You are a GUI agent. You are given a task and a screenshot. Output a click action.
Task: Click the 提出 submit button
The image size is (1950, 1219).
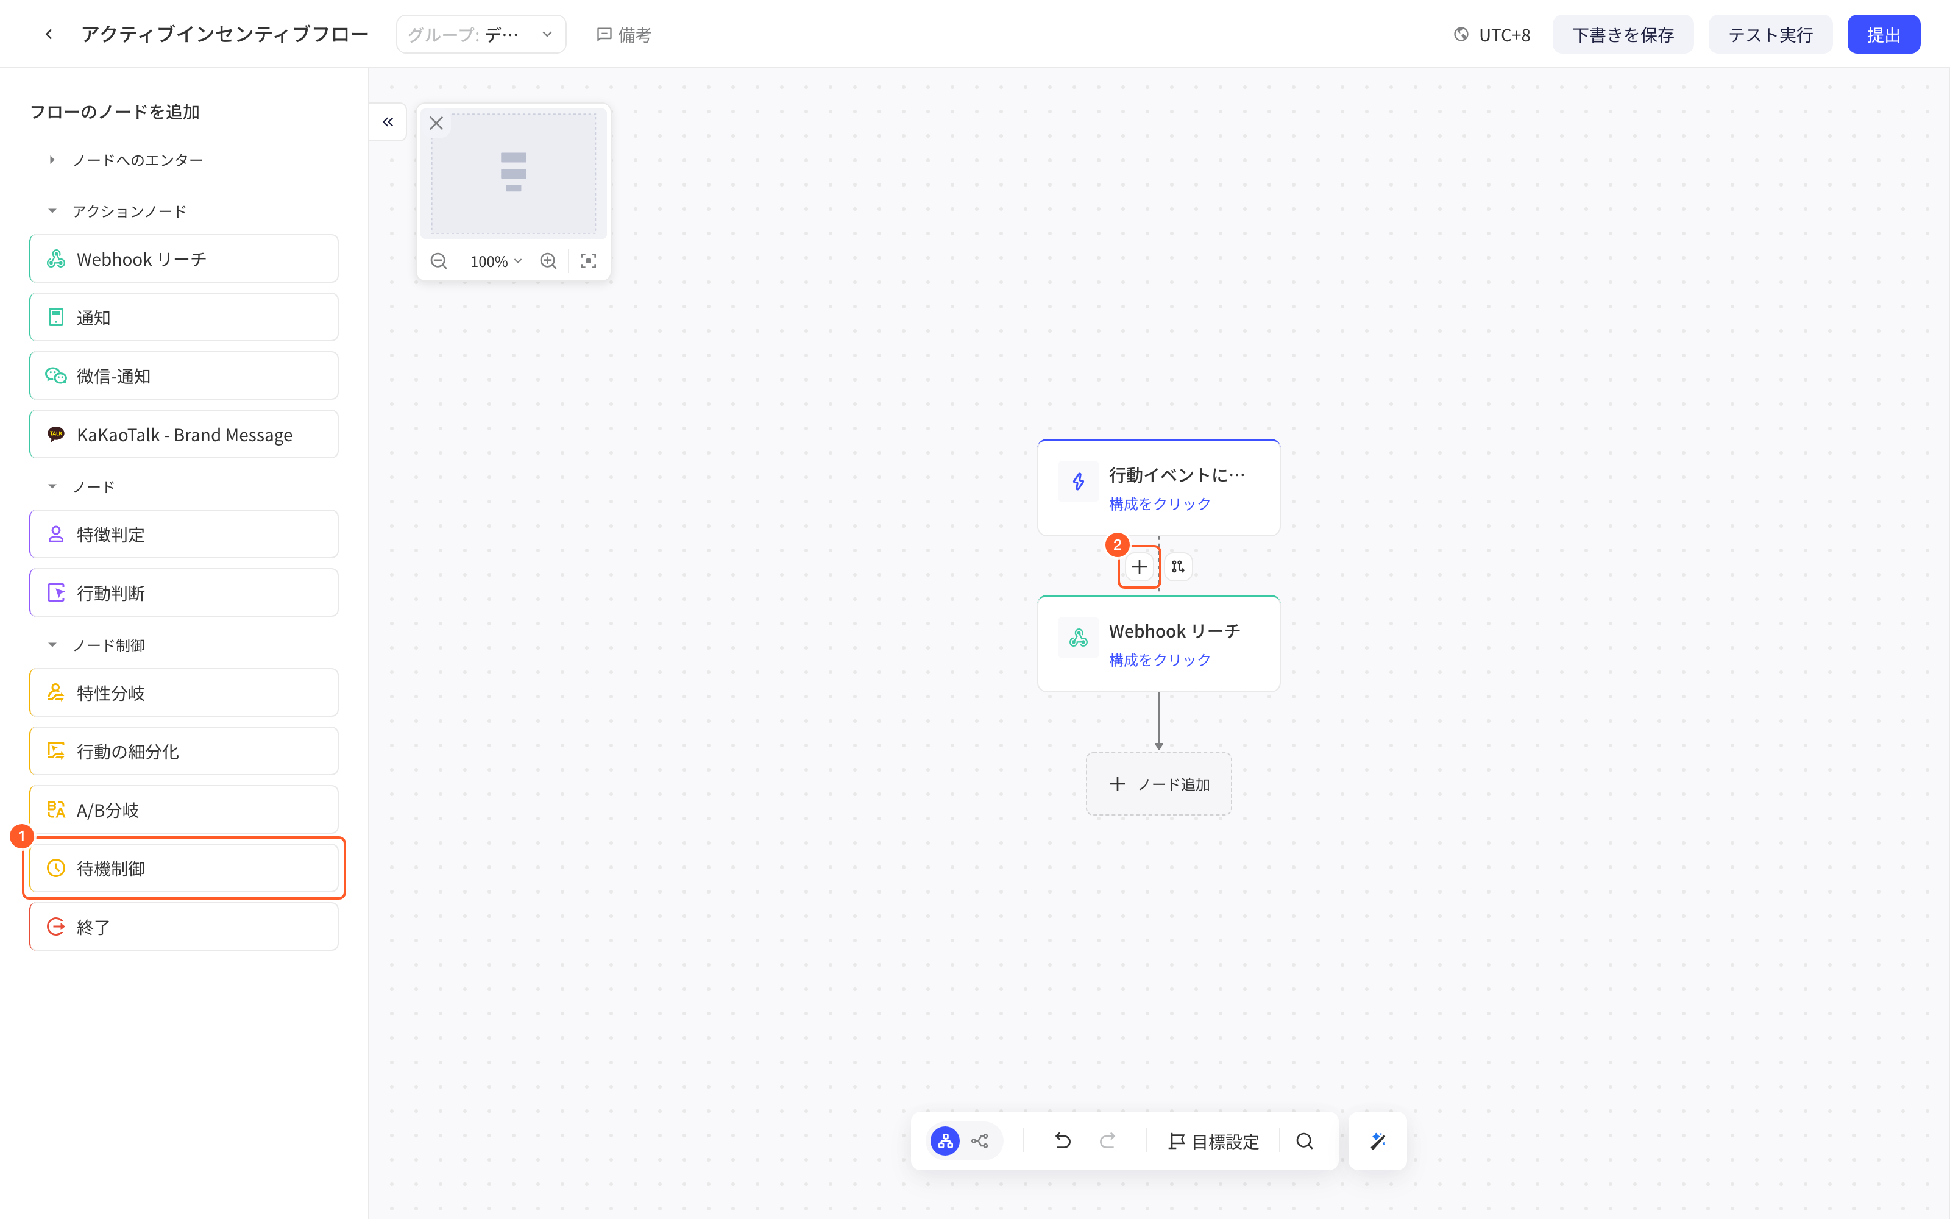1883,35
